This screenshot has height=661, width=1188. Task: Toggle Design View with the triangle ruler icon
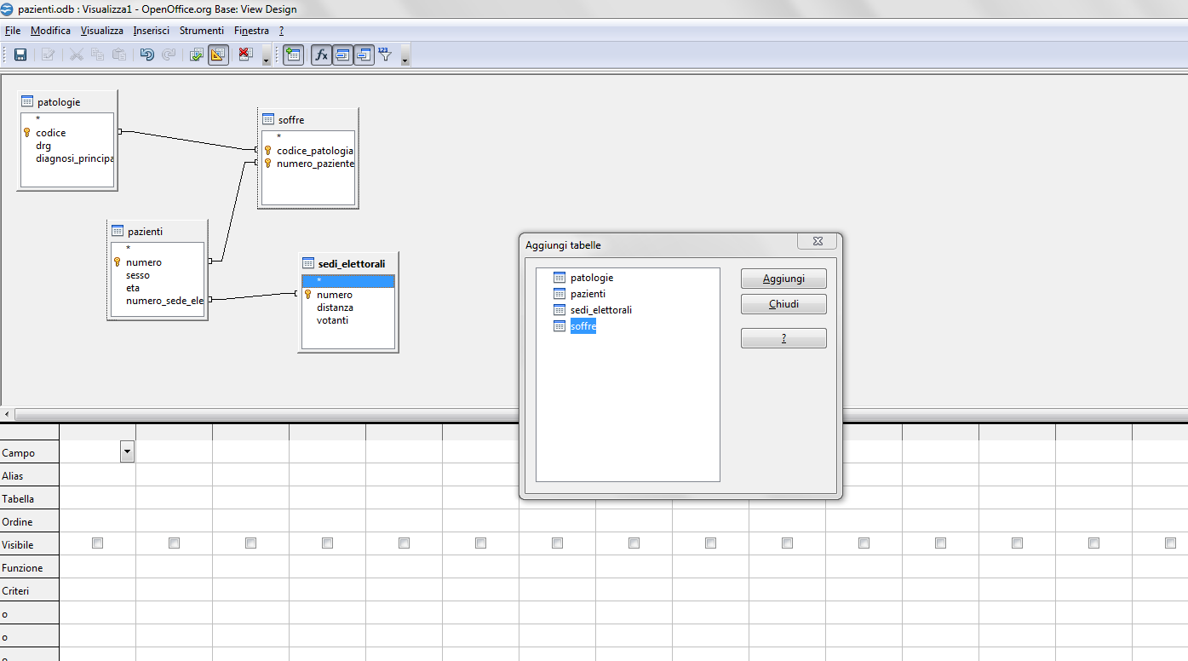218,55
